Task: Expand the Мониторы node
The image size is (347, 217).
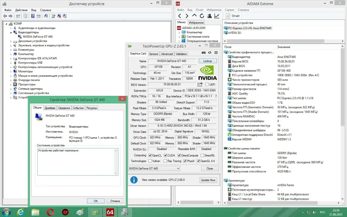Action: point(11,71)
